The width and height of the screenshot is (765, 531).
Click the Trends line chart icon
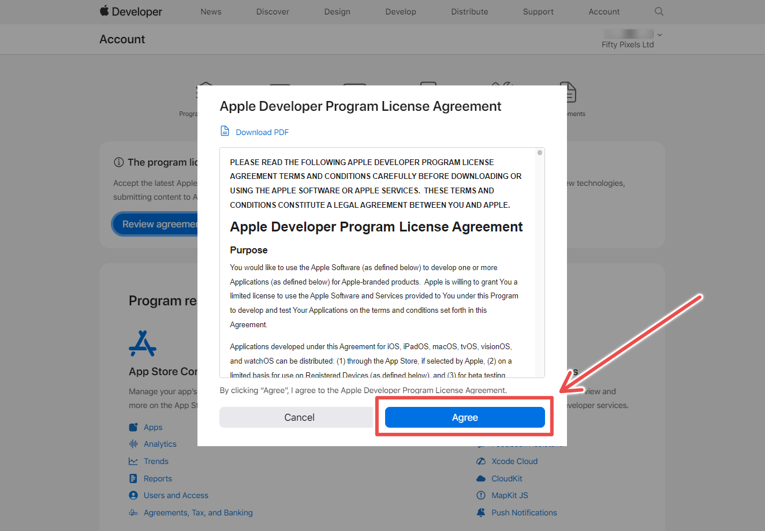click(133, 461)
